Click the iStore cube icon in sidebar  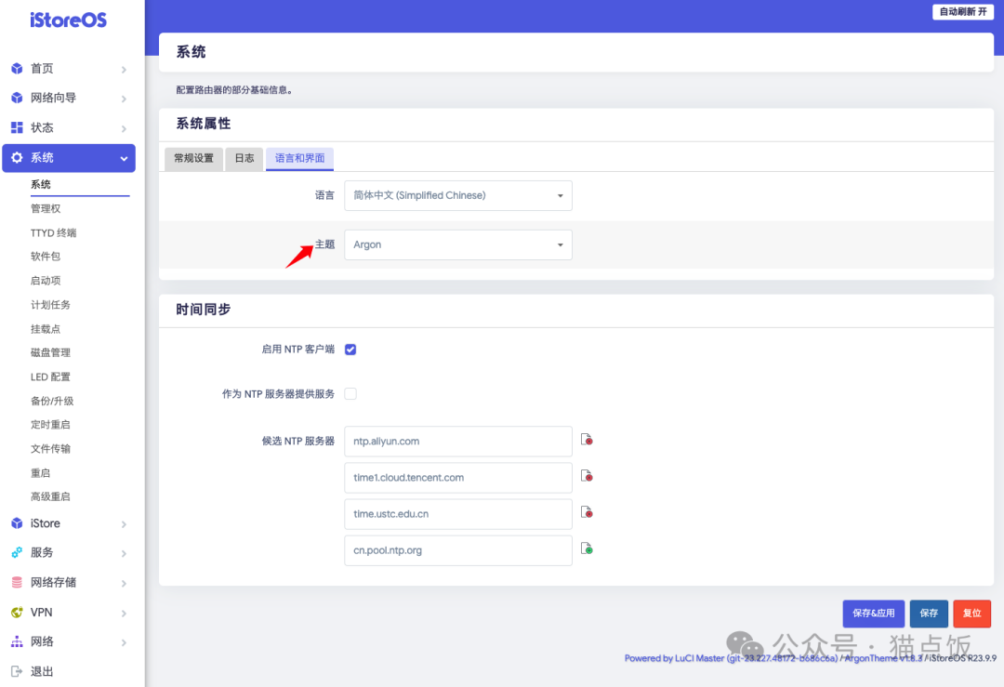click(17, 522)
